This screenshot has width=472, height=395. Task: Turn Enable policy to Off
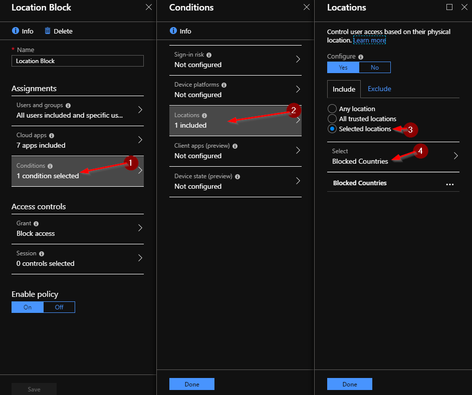point(59,307)
